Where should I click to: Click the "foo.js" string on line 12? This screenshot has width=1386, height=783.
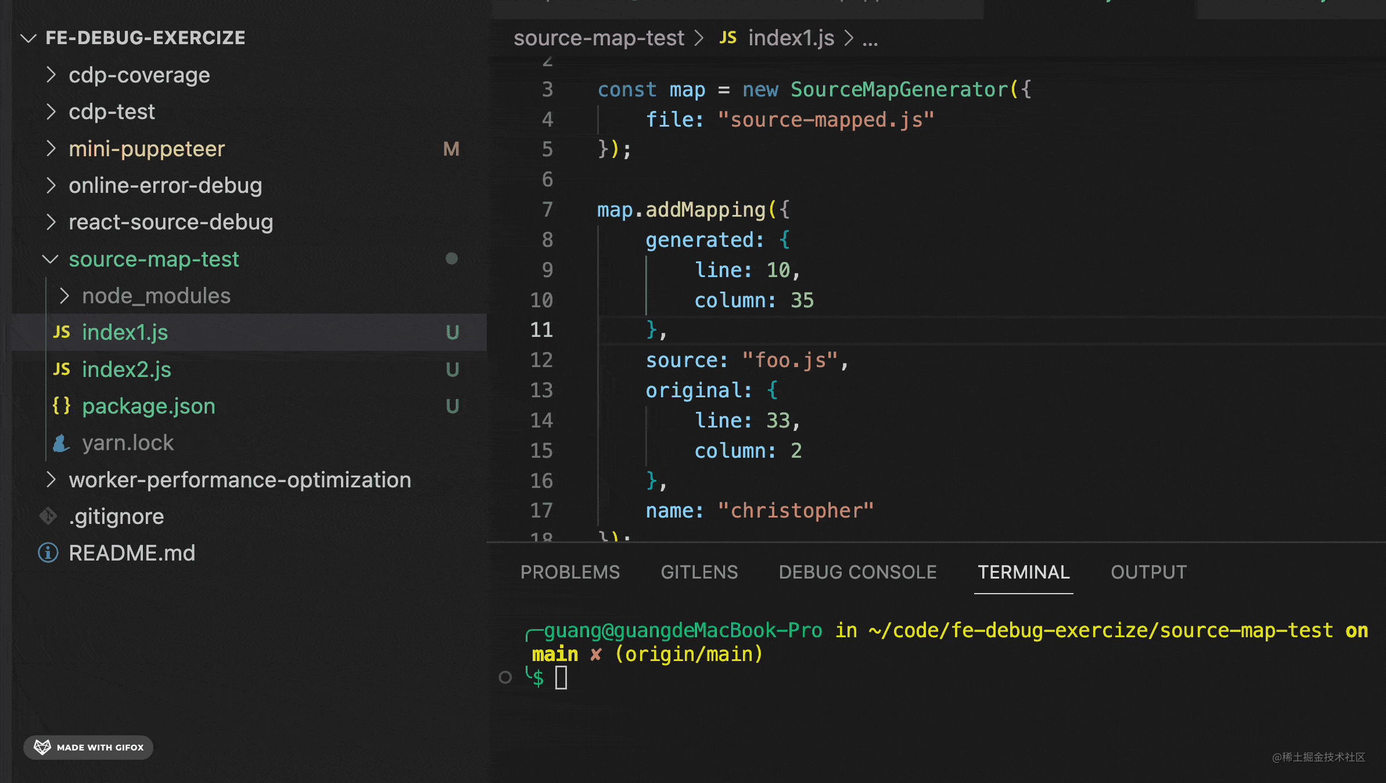790,360
